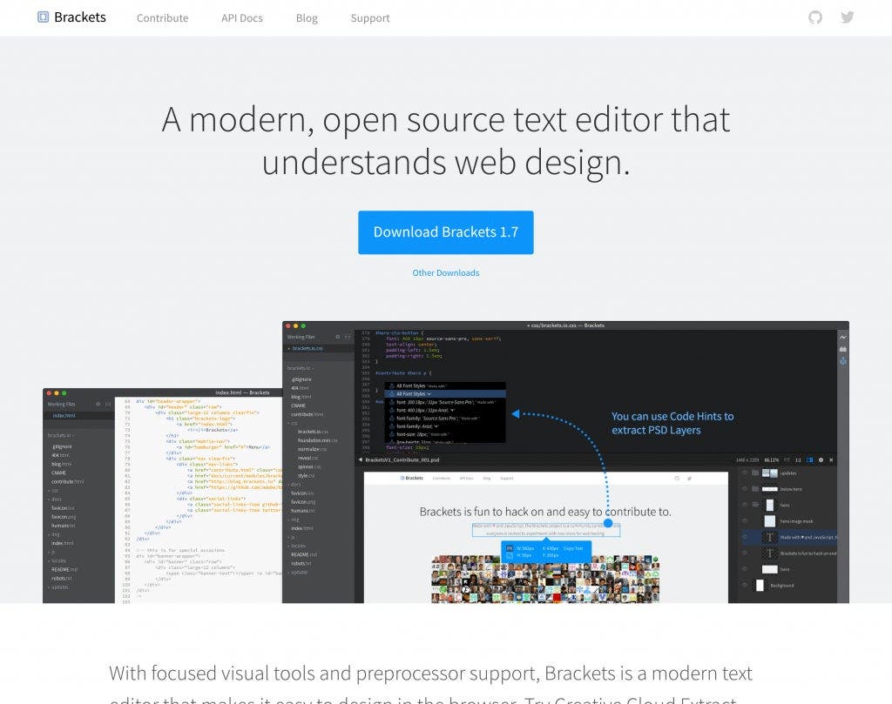Image resolution: width=892 pixels, height=704 pixels.
Task: Expand the docs folder in the index.html sidebar
Action: 53,498
